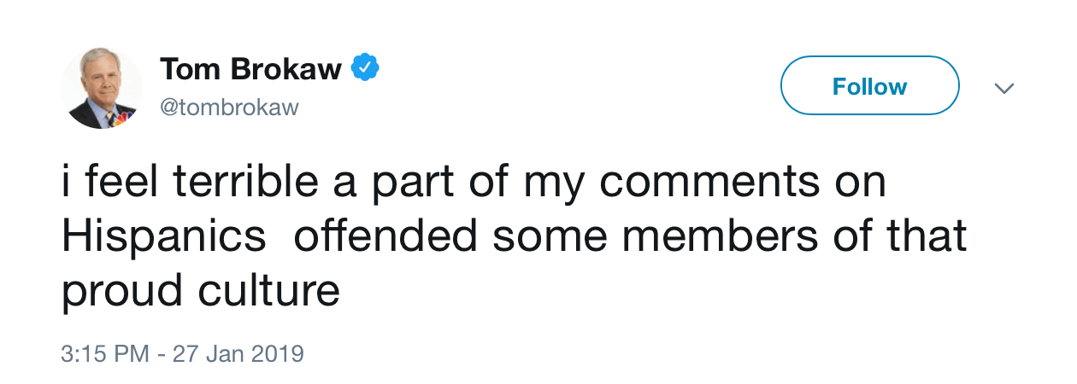Click the word "offended" in the tweet

click(x=385, y=236)
